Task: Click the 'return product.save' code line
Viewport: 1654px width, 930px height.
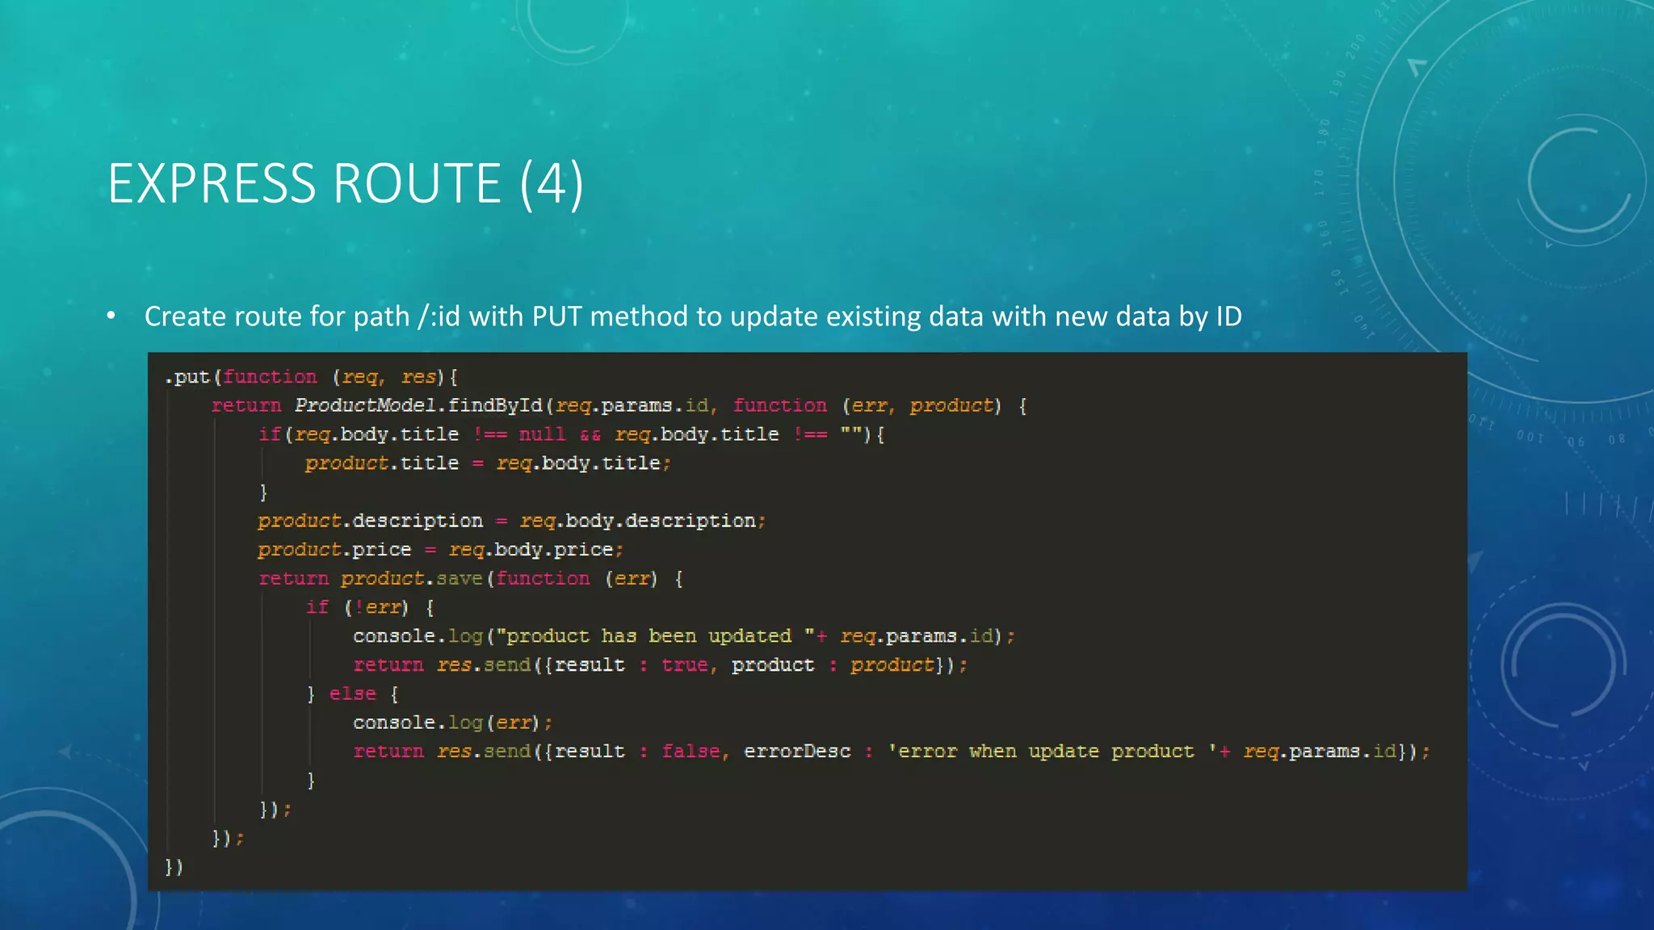Action: (x=470, y=579)
